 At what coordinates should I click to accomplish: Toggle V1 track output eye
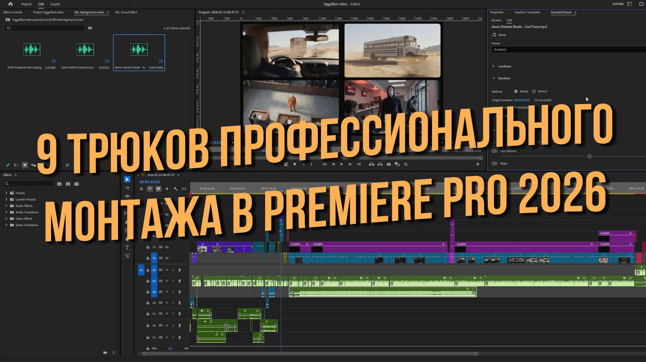click(x=167, y=258)
